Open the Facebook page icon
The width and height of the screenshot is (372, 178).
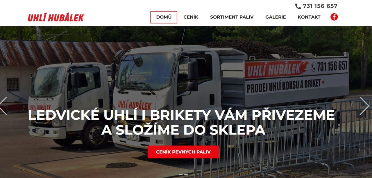click(334, 17)
